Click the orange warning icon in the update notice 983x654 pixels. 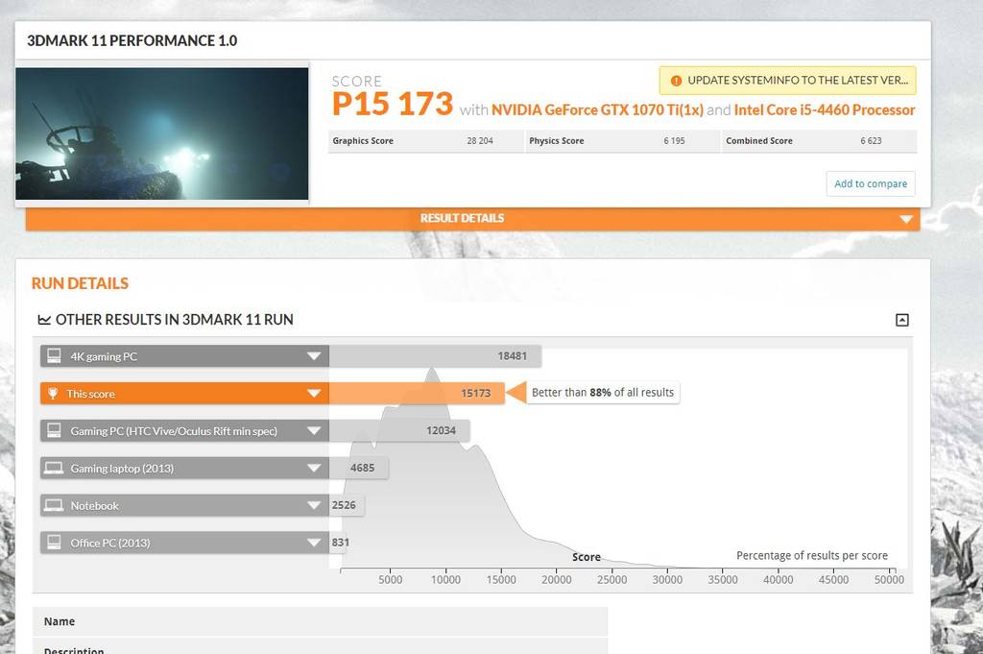pos(676,81)
